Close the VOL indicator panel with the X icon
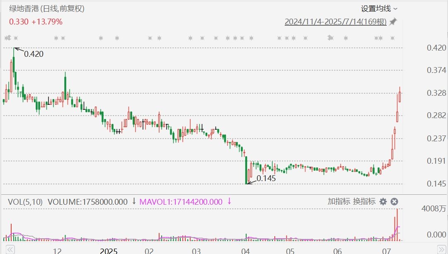 coord(394,202)
